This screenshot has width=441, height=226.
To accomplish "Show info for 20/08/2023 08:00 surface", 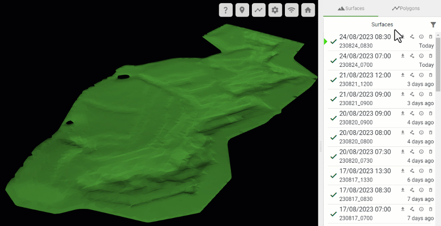I will [x=421, y=132].
